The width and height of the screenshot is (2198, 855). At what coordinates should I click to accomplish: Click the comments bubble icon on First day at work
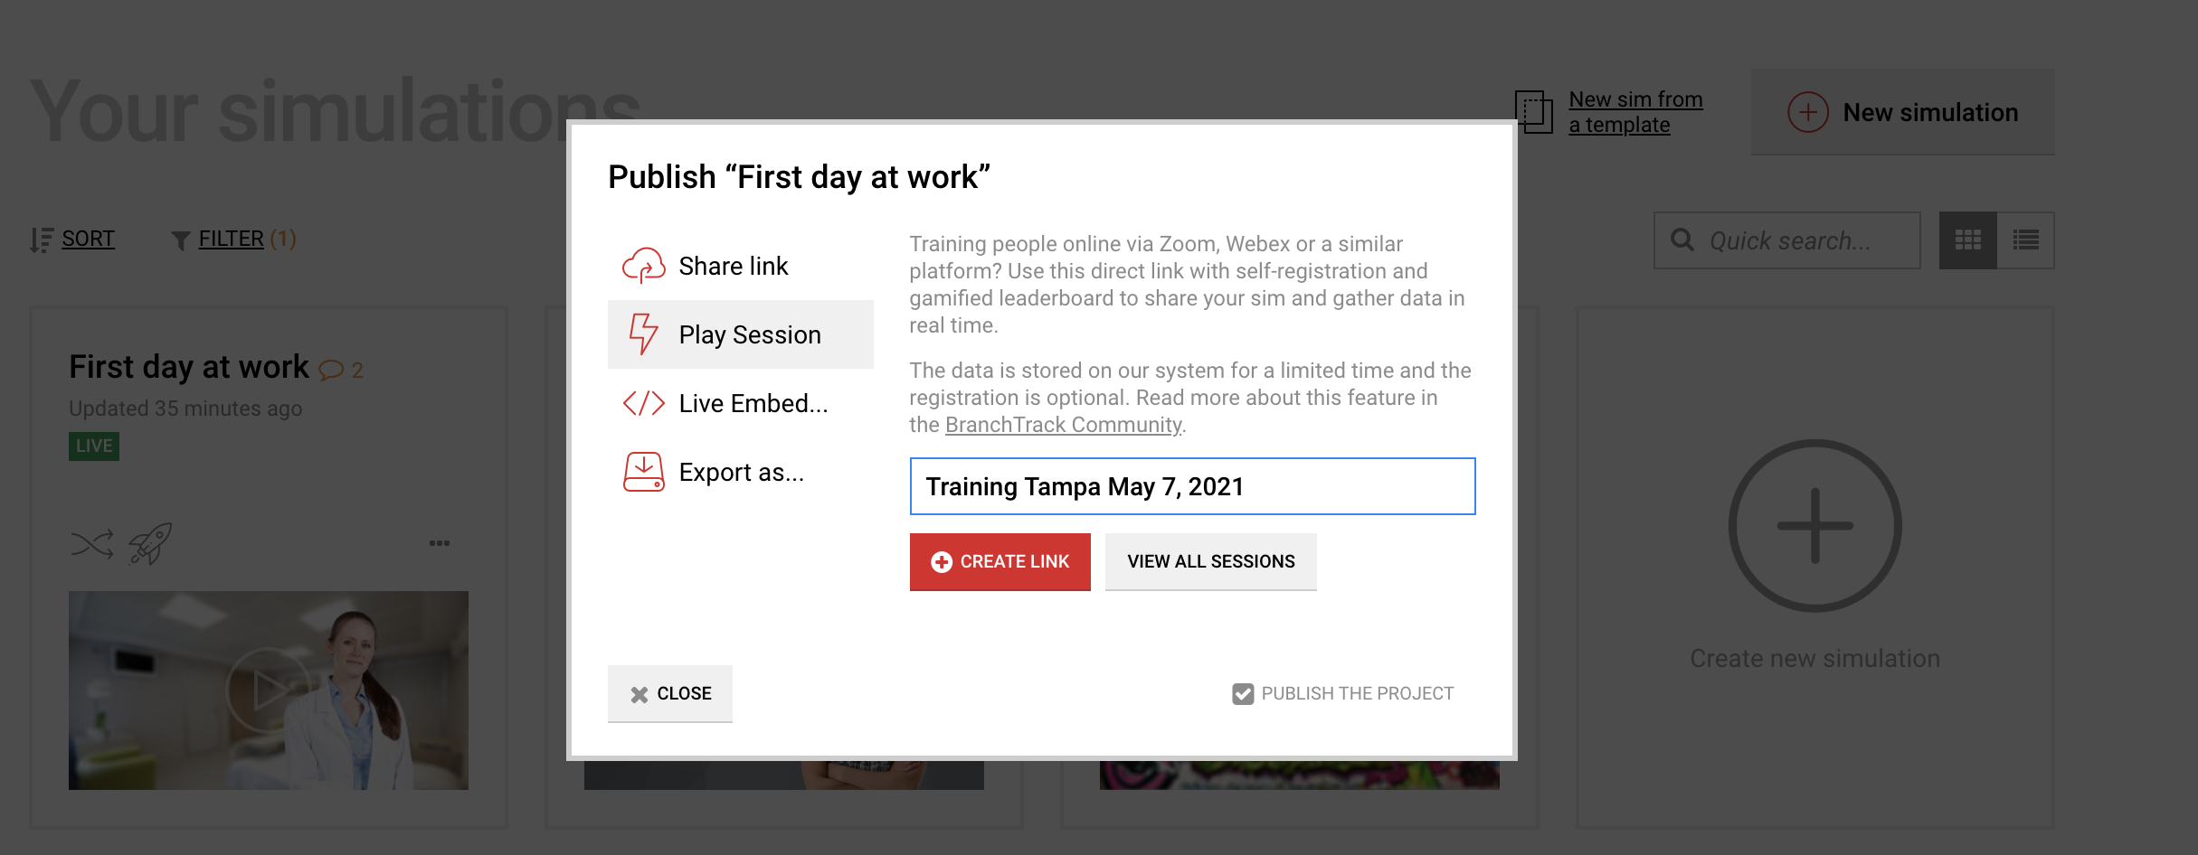click(x=332, y=370)
